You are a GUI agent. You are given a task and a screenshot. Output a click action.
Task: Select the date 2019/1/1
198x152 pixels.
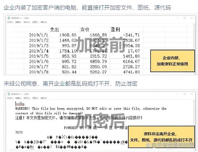(39, 35)
